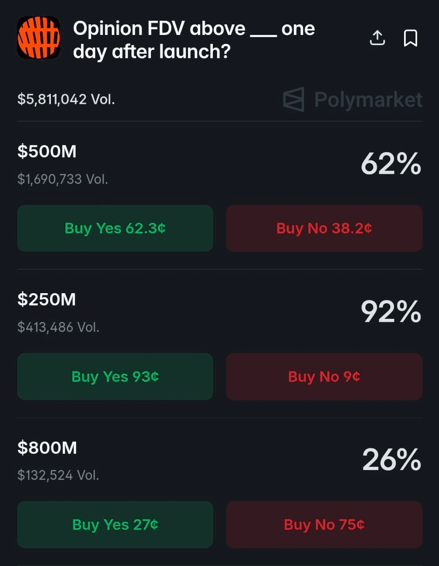
Task: Select the market title text
Action: click(194, 40)
